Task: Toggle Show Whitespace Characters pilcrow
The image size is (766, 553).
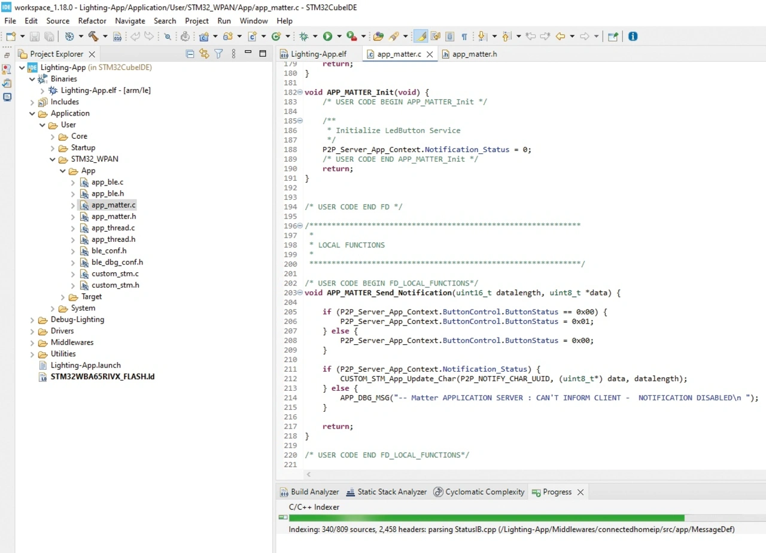Action: pos(464,37)
